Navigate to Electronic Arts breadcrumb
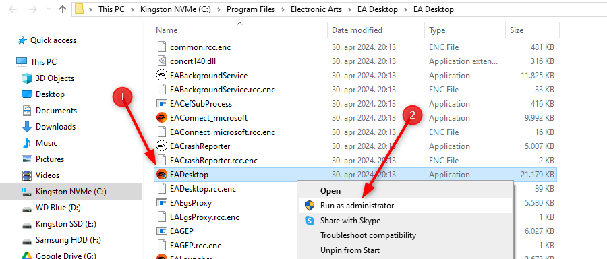Screen dimensions: 607x259 pos(316,9)
